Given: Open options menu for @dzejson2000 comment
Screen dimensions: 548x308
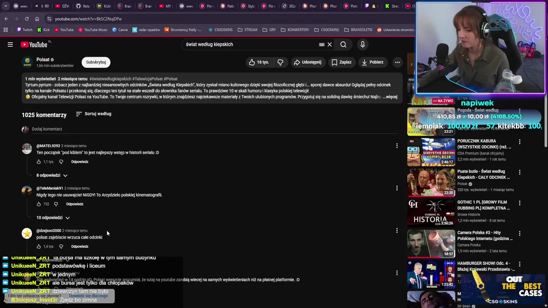Looking at the screenshot, I should [397, 231].
